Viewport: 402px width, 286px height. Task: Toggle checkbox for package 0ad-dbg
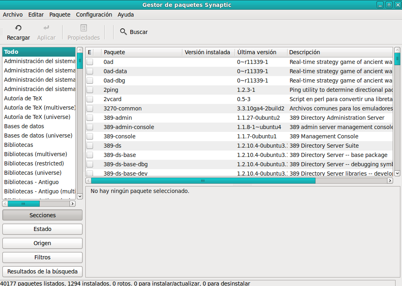[x=90, y=81]
